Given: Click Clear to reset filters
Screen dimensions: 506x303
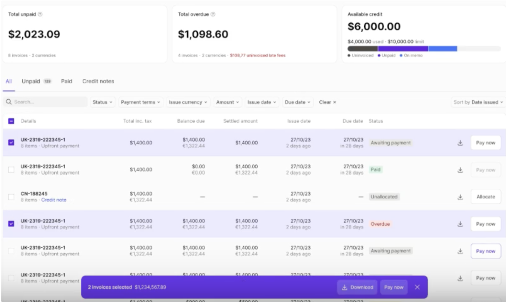Looking at the screenshot, I should click(327, 102).
